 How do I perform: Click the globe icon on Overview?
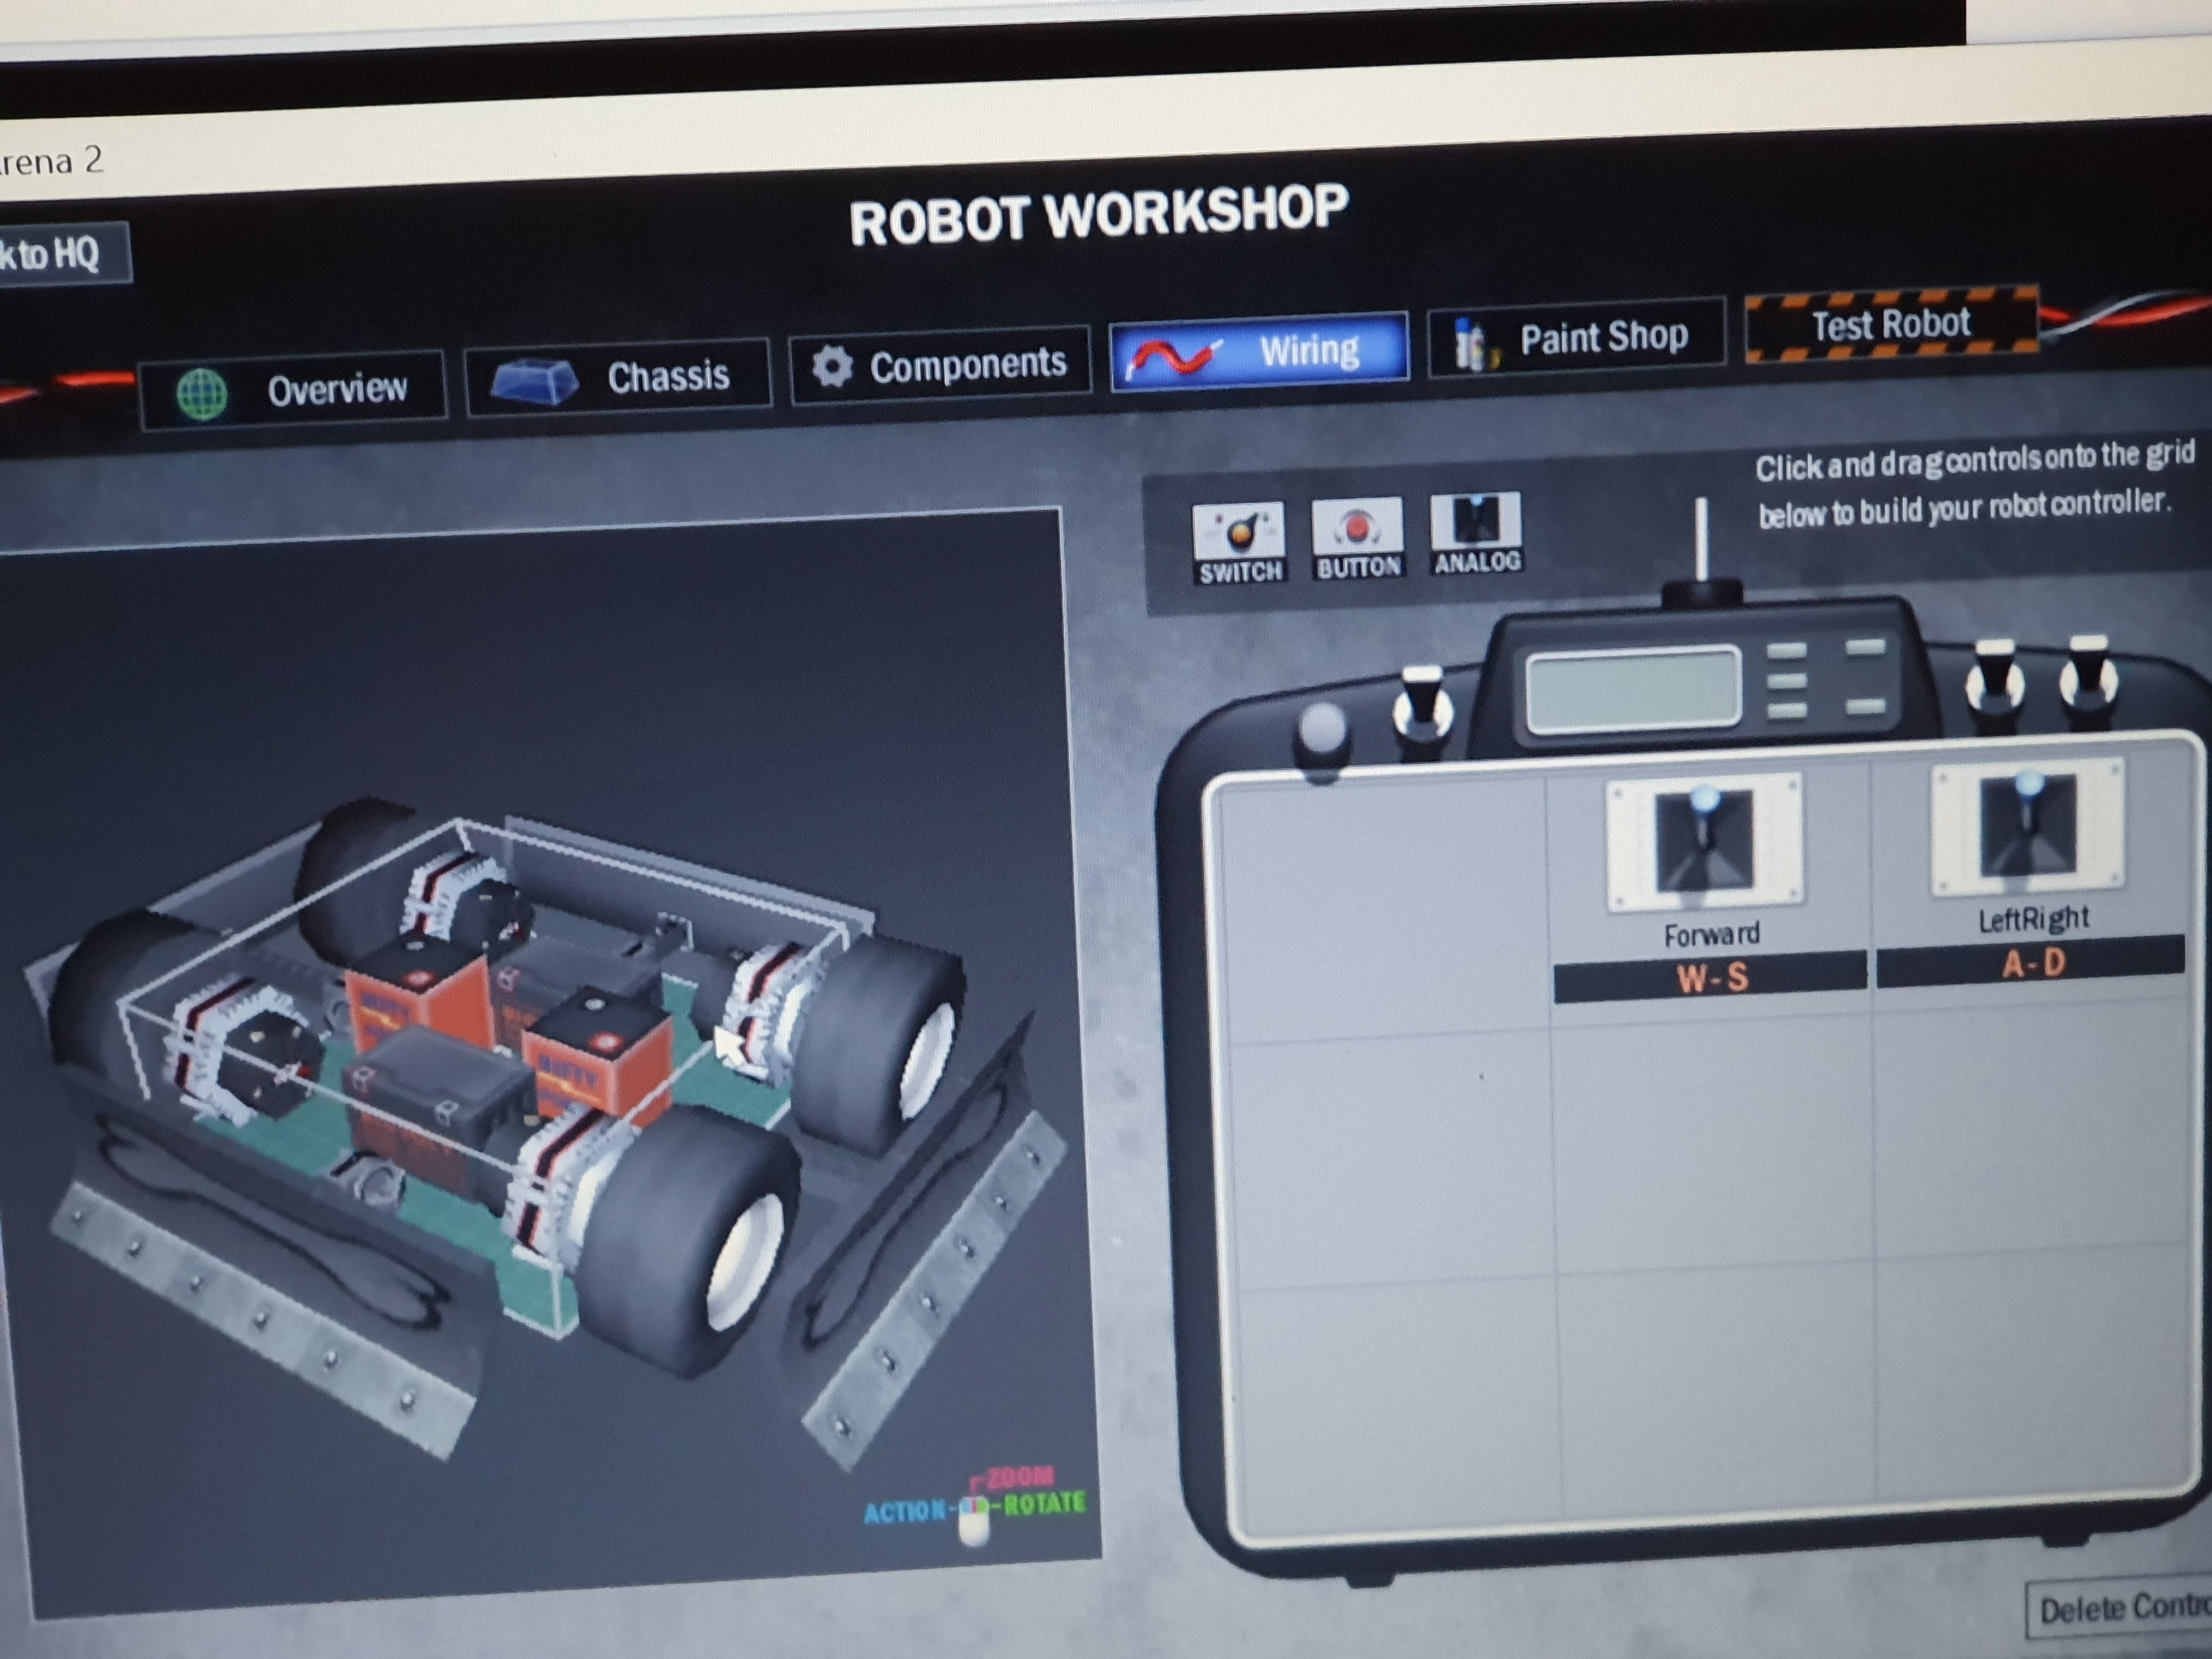[201, 394]
